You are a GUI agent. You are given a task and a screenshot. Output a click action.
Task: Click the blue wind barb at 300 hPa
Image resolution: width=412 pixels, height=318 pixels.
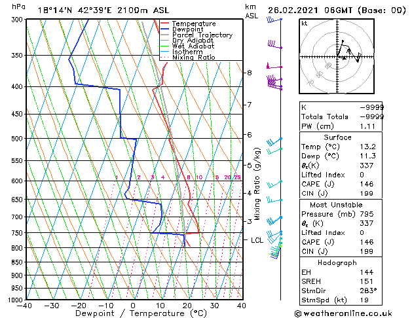tap(274, 20)
